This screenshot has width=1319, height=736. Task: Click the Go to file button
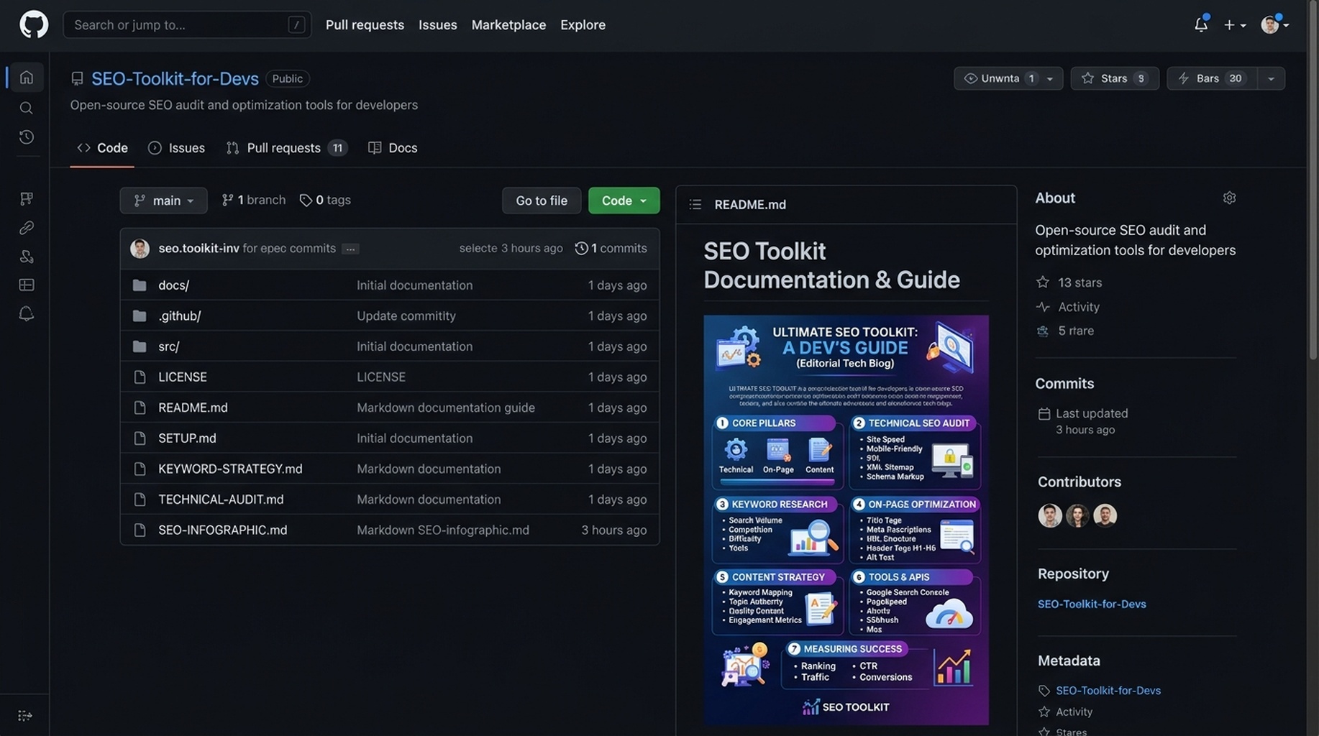click(x=541, y=201)
